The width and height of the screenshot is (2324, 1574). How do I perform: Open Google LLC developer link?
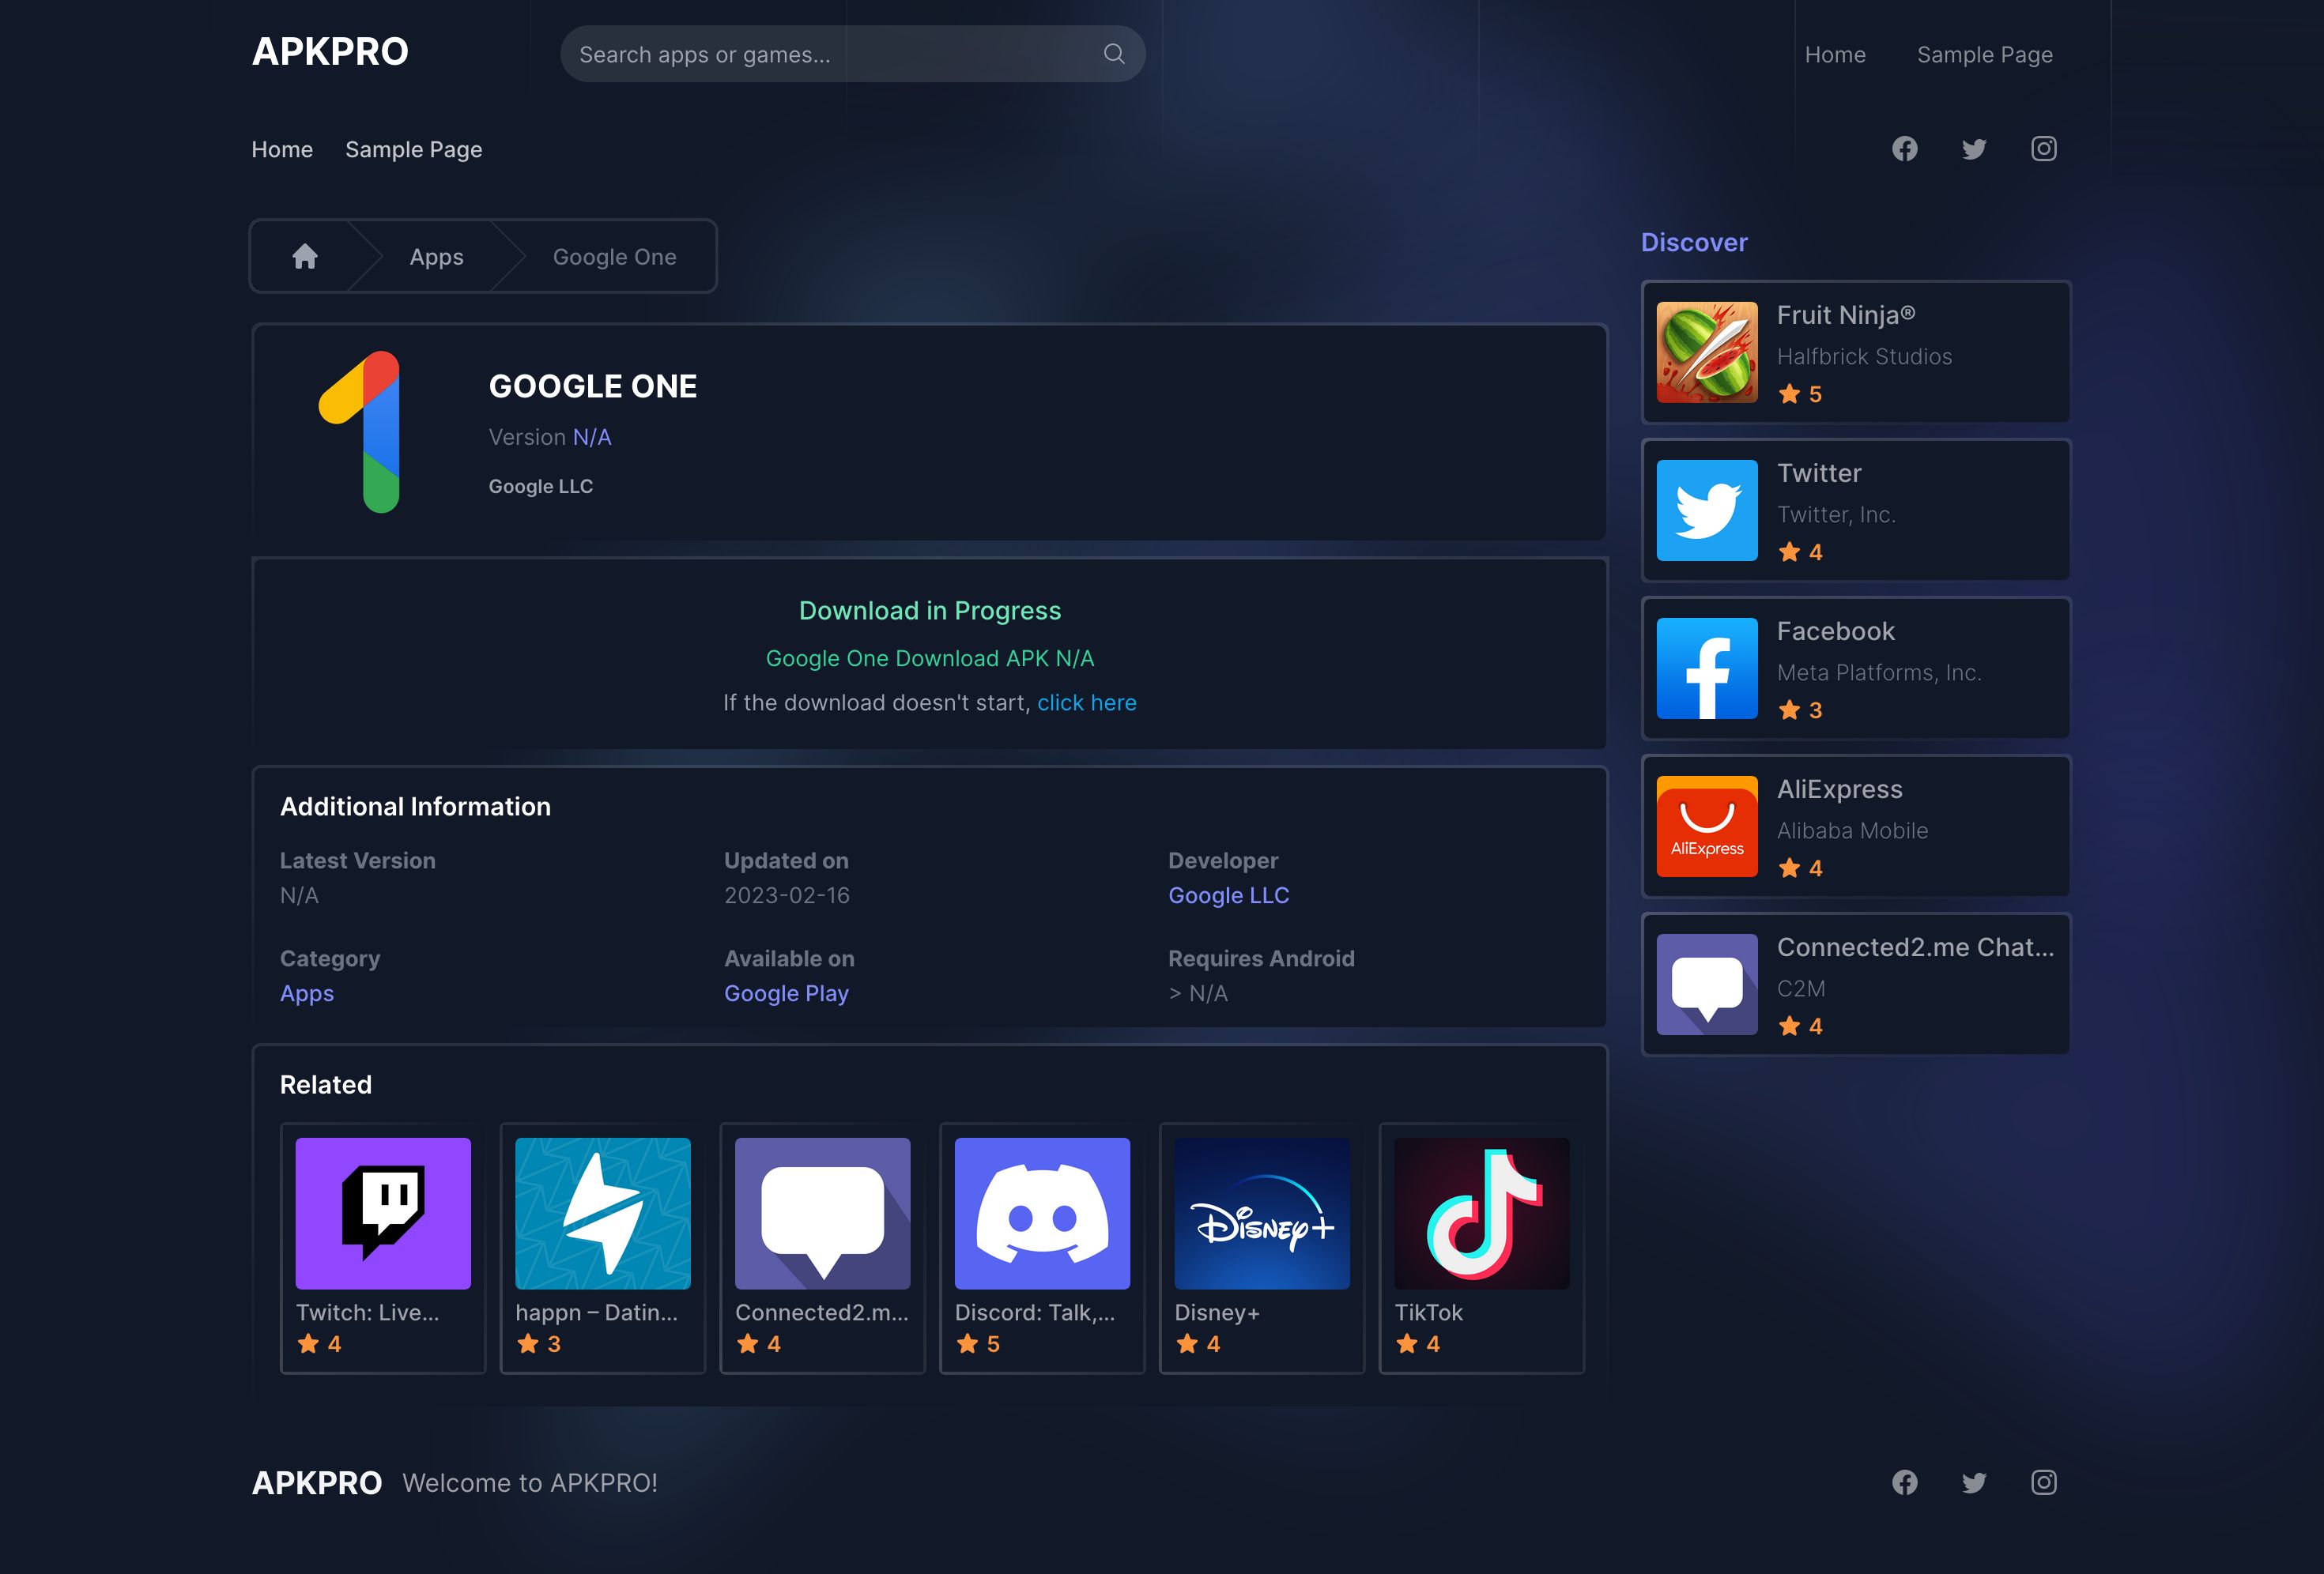point(1229,895)
